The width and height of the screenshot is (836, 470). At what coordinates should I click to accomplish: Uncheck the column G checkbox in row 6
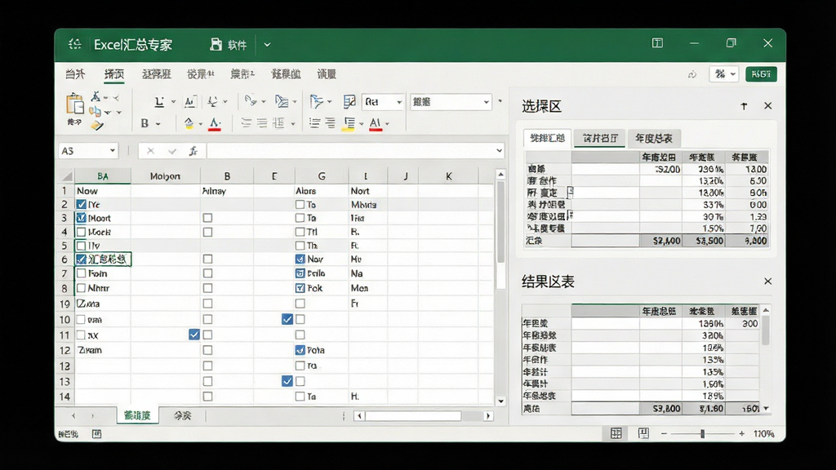pos(300,259)
